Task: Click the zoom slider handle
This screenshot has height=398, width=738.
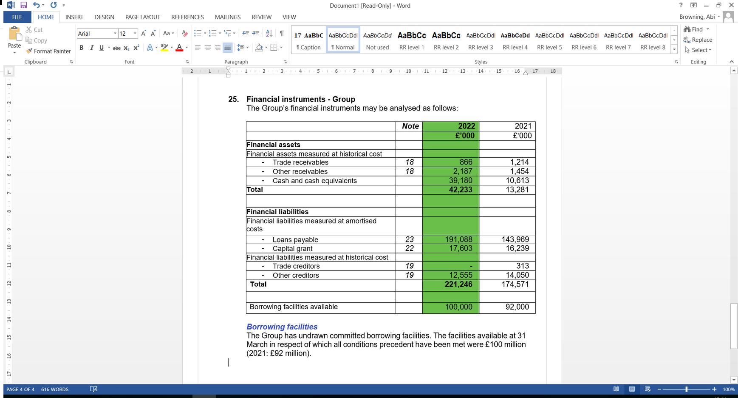Action: pyautogui.click(x=686, y=389)
